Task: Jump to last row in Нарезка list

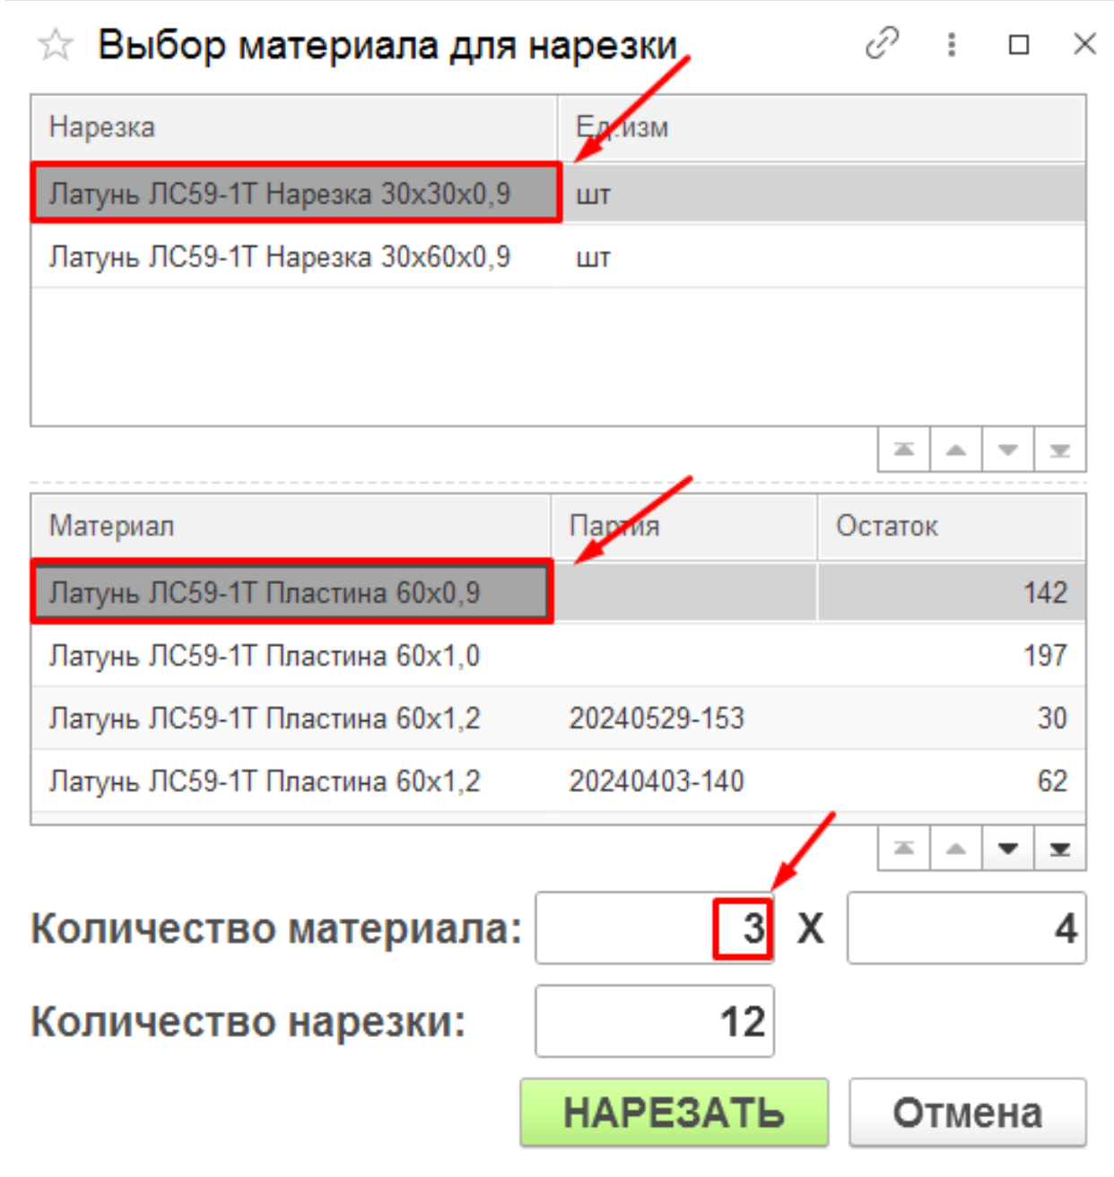Action: [x=1060, y=449]
